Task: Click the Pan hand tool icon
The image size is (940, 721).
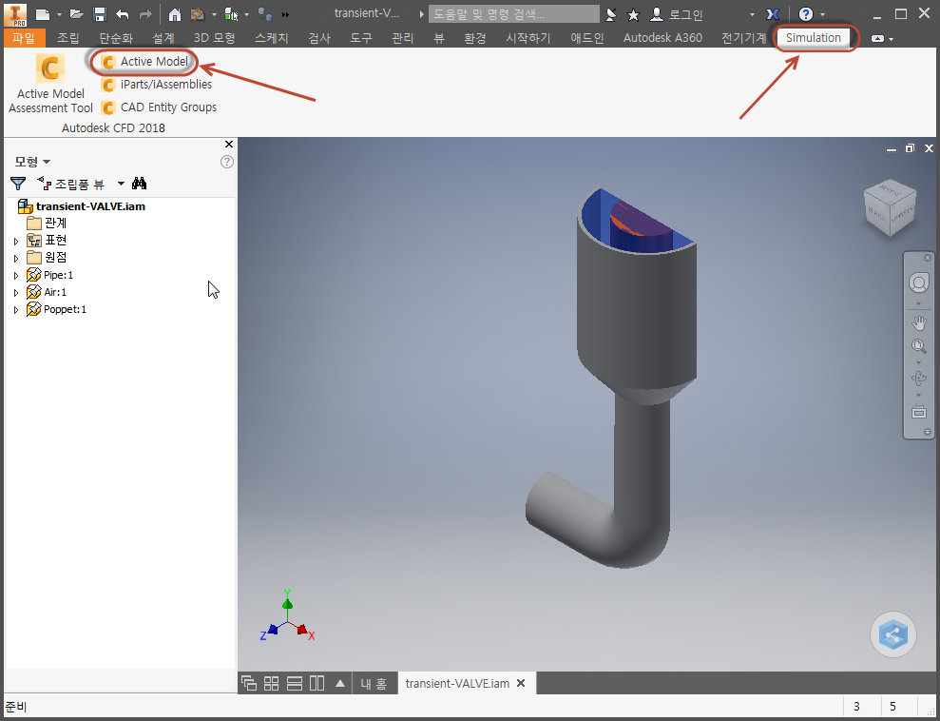Action: point(918,323)
